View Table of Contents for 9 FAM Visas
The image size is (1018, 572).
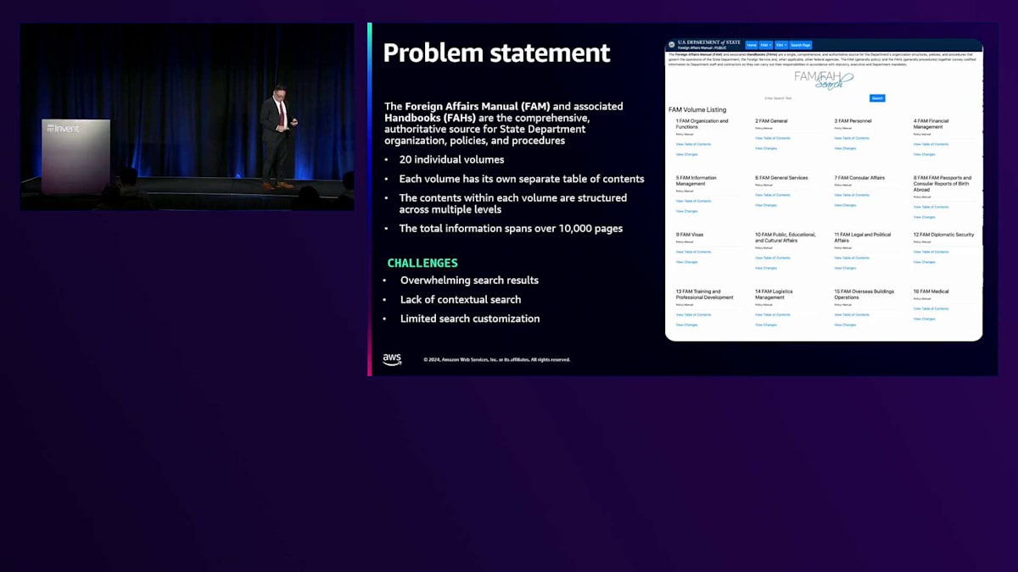(693, 252)
